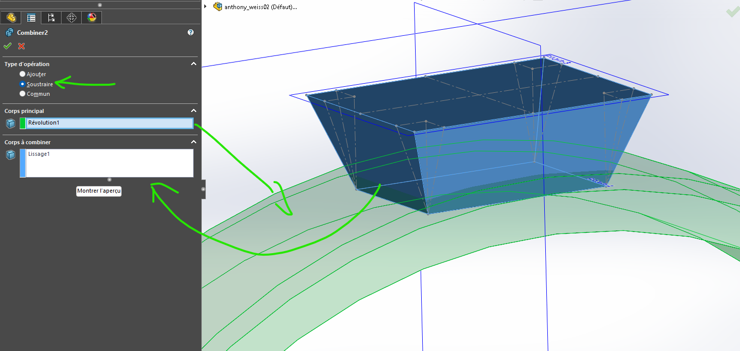The image size is (740, 351).
Task: Open the DisplayManager color sphere tab
Action: 91,18
